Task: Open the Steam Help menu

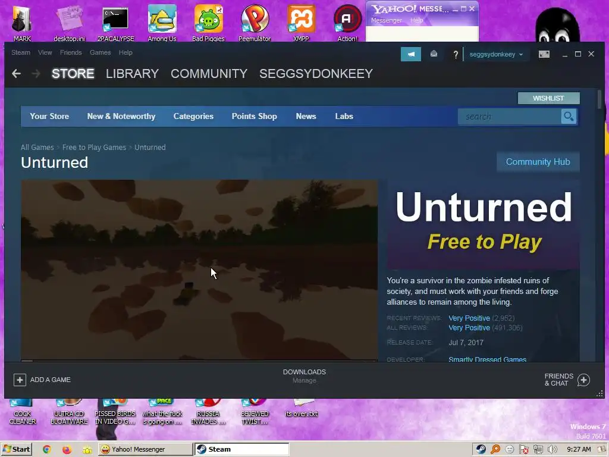Action: pos(125,52)
